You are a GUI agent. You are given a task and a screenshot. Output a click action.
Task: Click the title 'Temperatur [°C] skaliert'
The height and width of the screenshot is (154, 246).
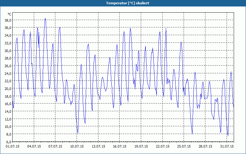(128, 3)
